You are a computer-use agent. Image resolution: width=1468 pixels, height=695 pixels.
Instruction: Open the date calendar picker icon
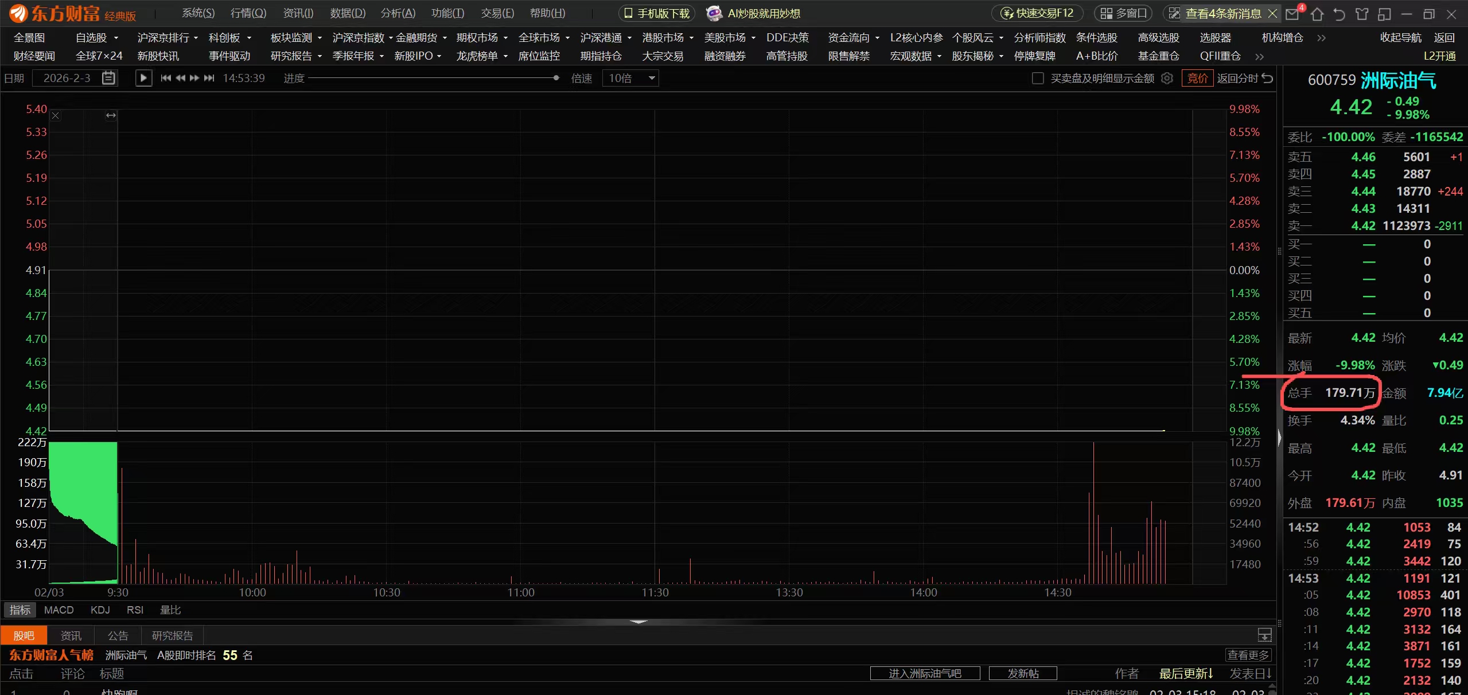tap(108, 78)
